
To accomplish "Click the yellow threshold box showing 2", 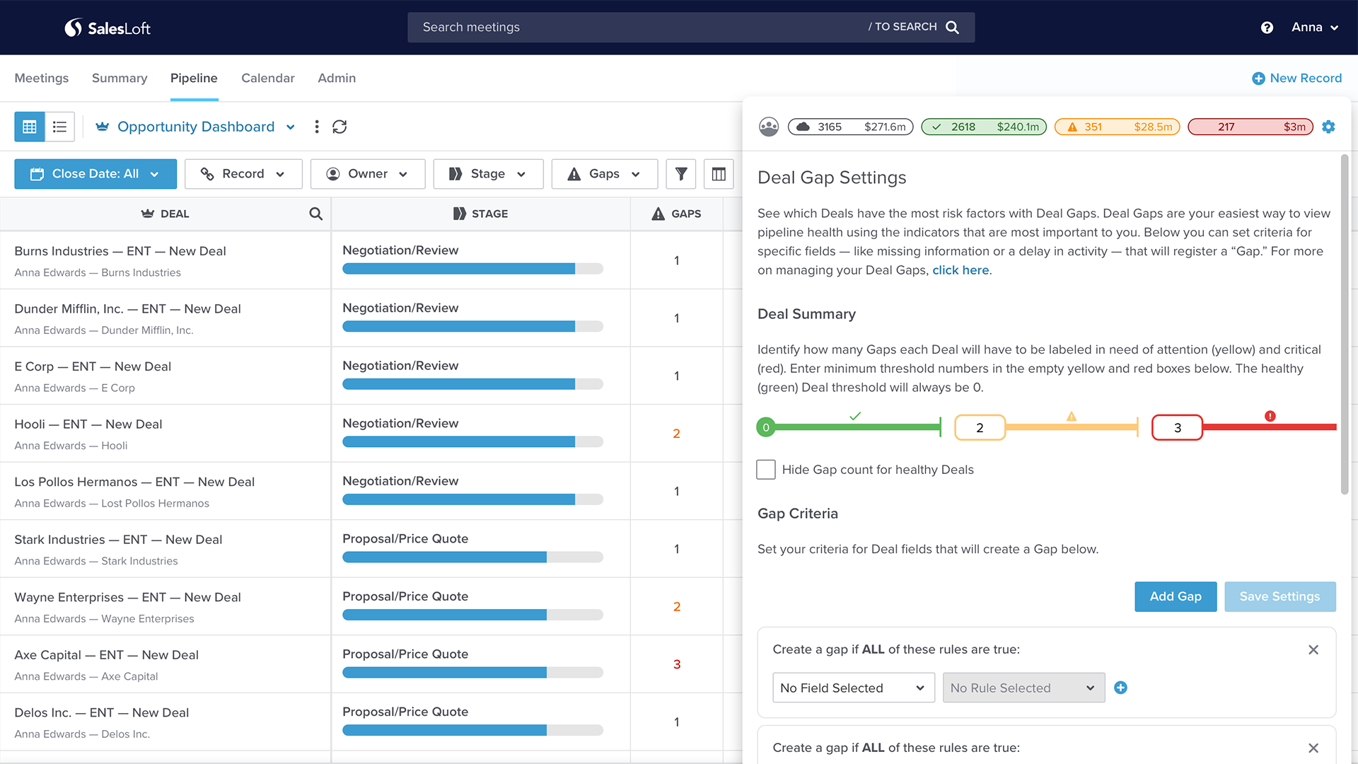I will (x=980, y=427).
